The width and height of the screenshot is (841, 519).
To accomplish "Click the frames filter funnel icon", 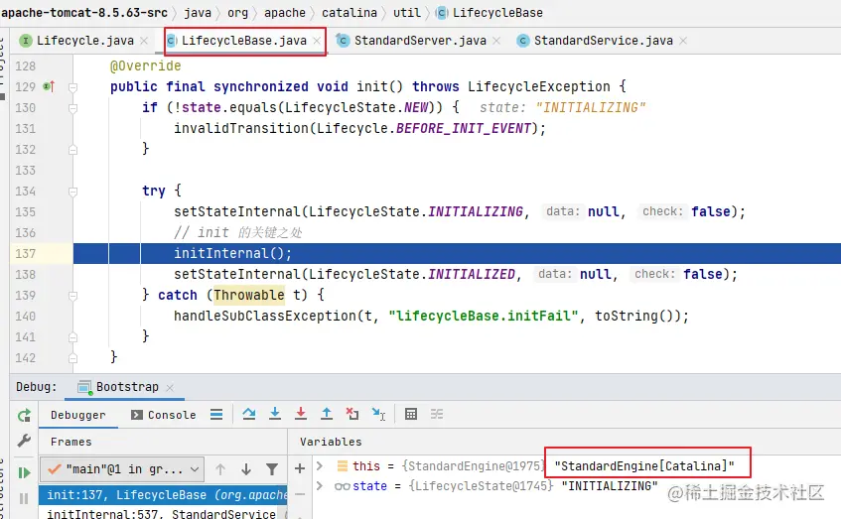I will 272,469.
